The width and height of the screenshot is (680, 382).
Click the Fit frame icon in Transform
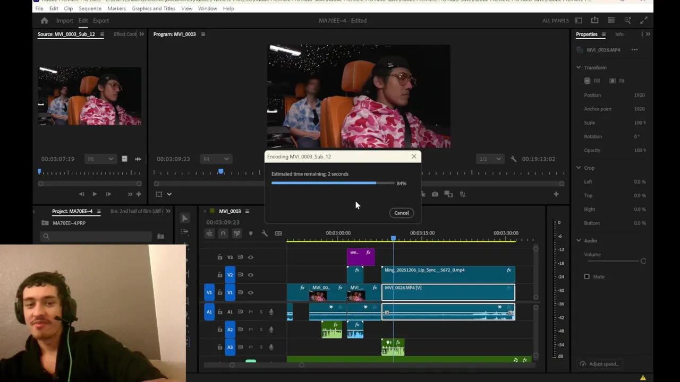[613, 81]
